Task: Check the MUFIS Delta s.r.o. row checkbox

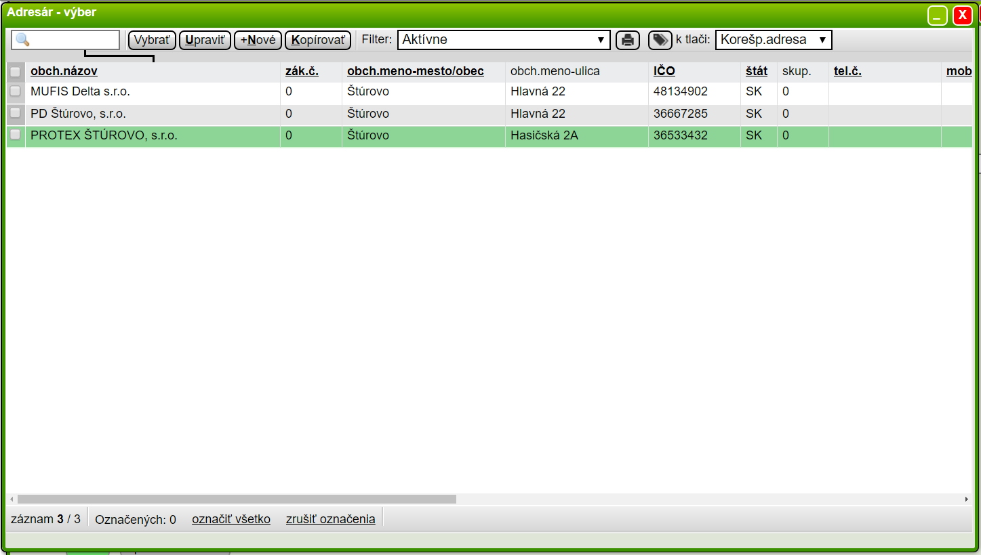Action: [x=16, y=91]
